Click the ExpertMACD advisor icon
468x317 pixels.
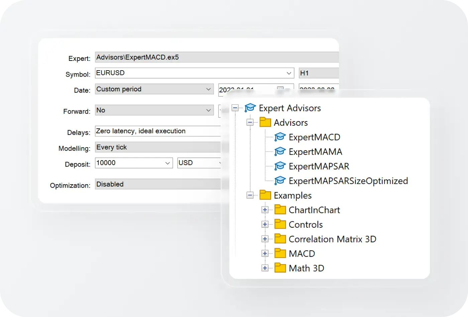(280, 137)
